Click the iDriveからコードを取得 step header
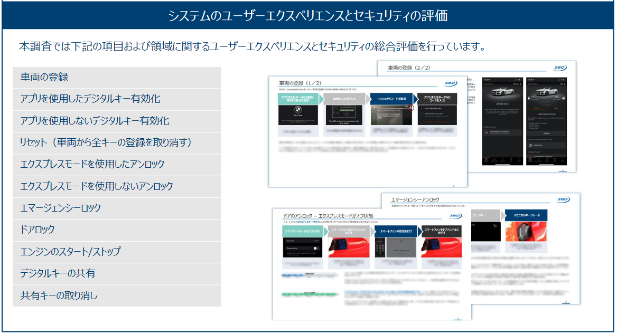 tap(391, 98)
